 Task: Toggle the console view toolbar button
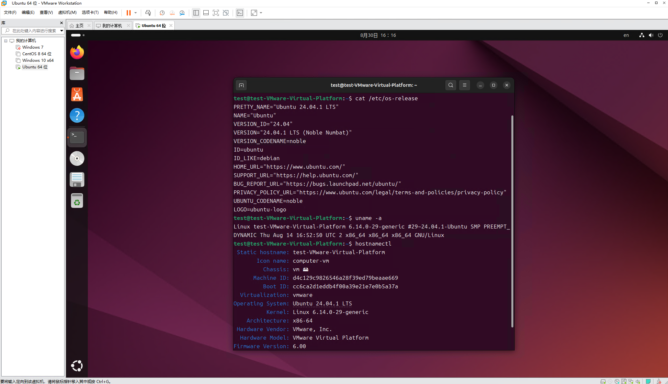pos(240,13)
